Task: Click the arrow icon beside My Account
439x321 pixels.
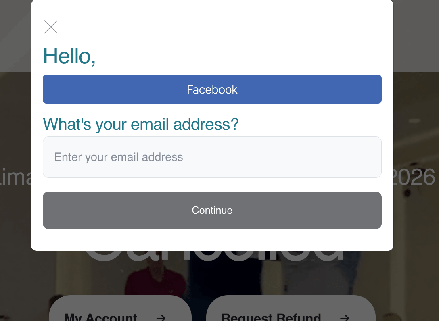Action: (161, 317)
